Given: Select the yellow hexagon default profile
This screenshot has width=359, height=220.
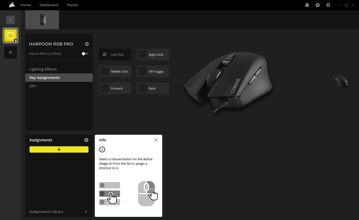Looking at the screenshot, I should 11,36.
